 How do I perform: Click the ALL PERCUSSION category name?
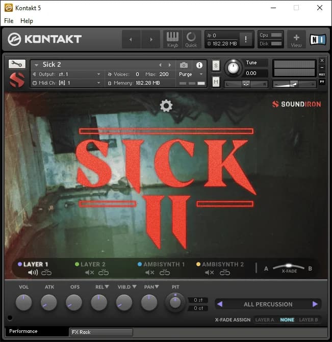coord(268,304)
